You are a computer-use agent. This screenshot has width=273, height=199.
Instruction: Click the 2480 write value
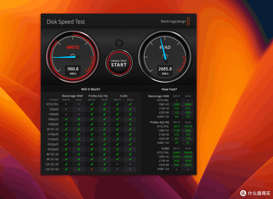click(176, 104)
